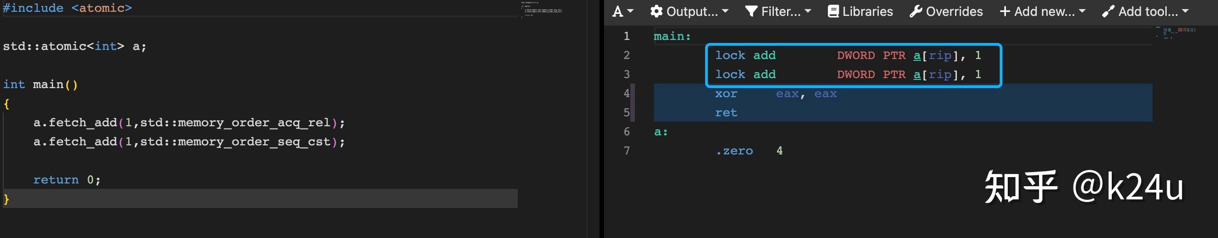Viewport: 1218px width, 238px height.
Task: Click the gear icon beside Output
Action: pyautogui.click(x=656, y=11)
